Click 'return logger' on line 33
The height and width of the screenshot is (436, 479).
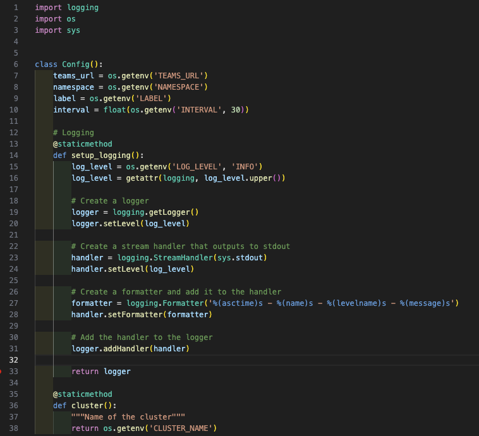(x=101, y=372)
